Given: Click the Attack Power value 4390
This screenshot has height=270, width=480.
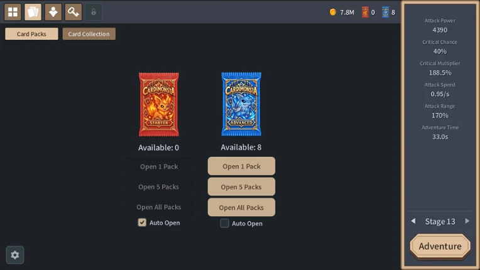Looking at the screenshot, I should (x=440, y=30).
